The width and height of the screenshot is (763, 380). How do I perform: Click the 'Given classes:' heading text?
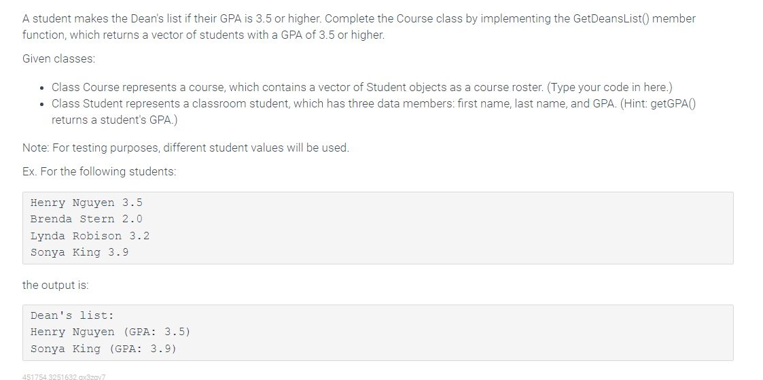59,59
